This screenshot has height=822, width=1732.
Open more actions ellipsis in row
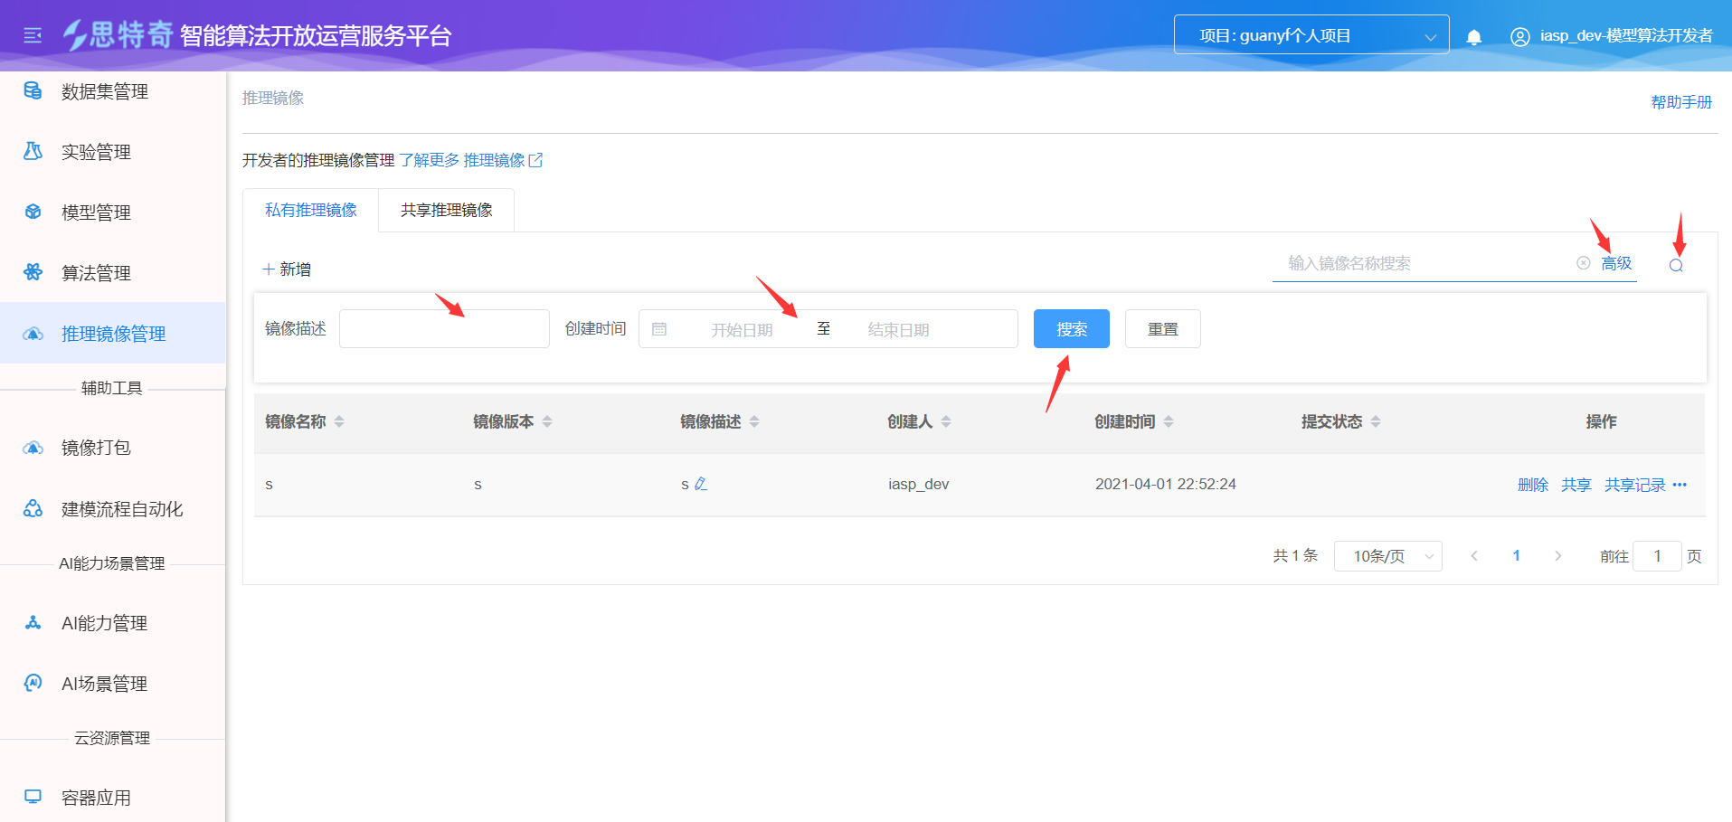click(1680, 485)
